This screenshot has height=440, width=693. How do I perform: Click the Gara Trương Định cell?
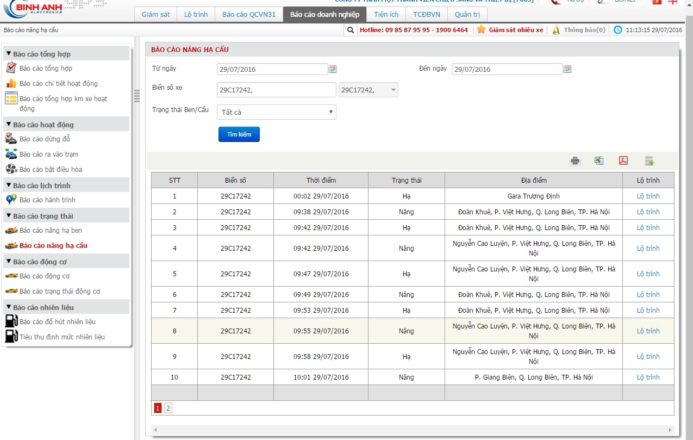pyautogui.click(x=533, y=196)
